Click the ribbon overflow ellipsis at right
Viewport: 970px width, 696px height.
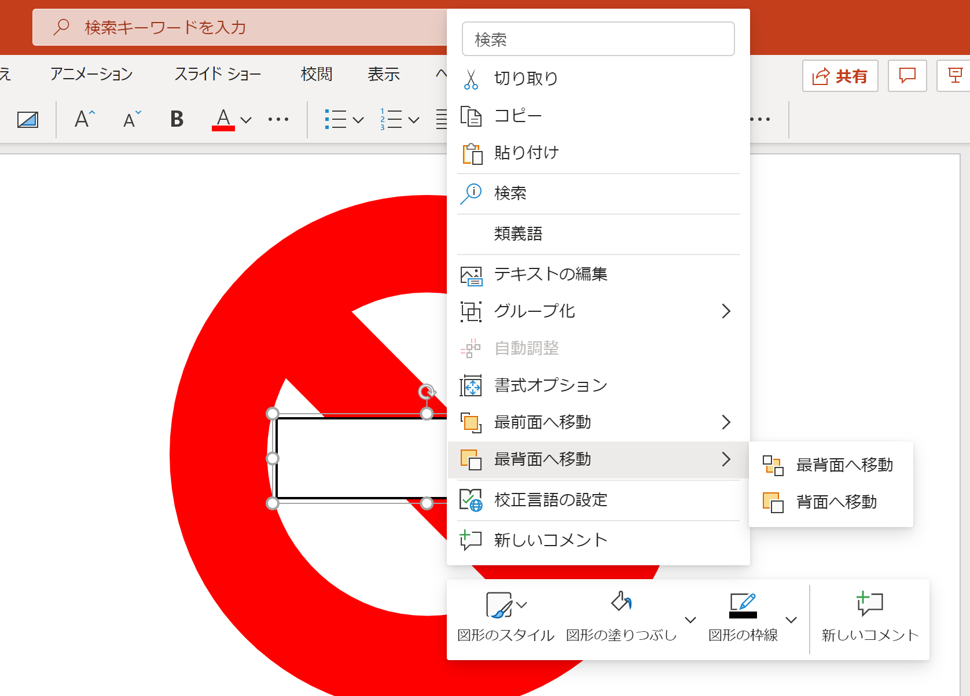point(760,120)
